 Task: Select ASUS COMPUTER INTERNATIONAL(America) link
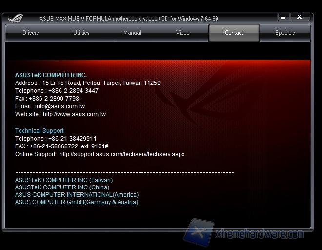(x=77, y=195)
